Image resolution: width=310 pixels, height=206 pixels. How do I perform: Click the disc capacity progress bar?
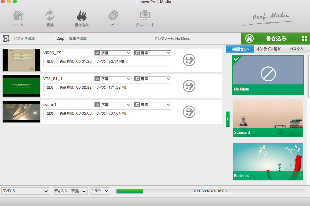point(210,191)
